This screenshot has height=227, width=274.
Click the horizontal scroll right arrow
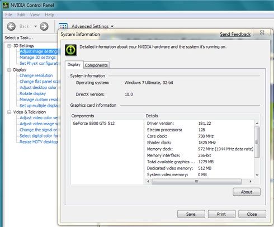[x=251, y=181]
